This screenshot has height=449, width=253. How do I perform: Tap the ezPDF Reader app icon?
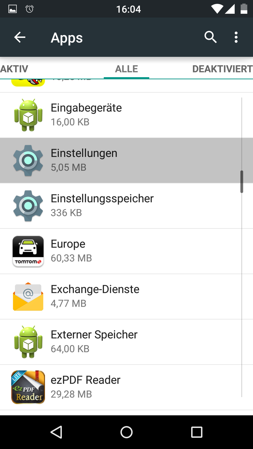point(28,387)
